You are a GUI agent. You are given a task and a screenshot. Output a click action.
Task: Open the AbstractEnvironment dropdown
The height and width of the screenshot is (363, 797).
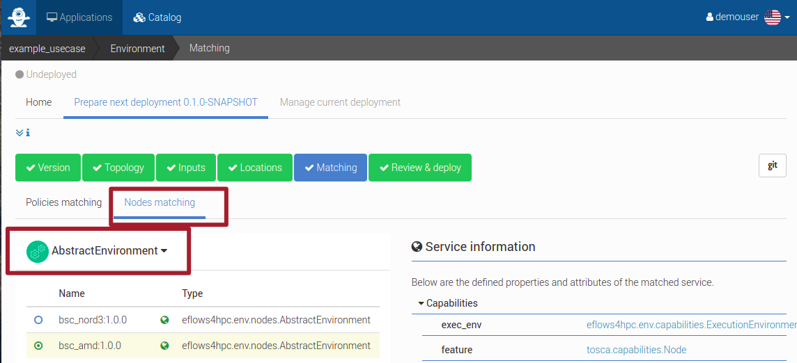109,251
